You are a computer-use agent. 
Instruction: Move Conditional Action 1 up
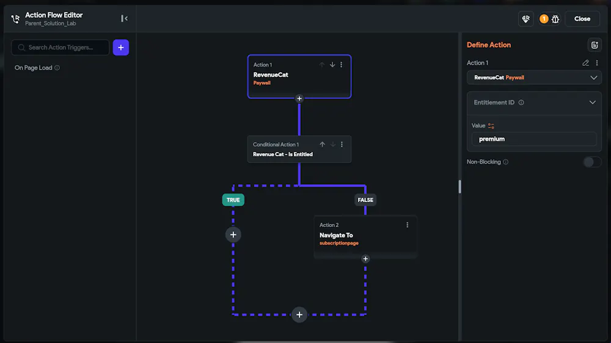click(x=322, y=145)
